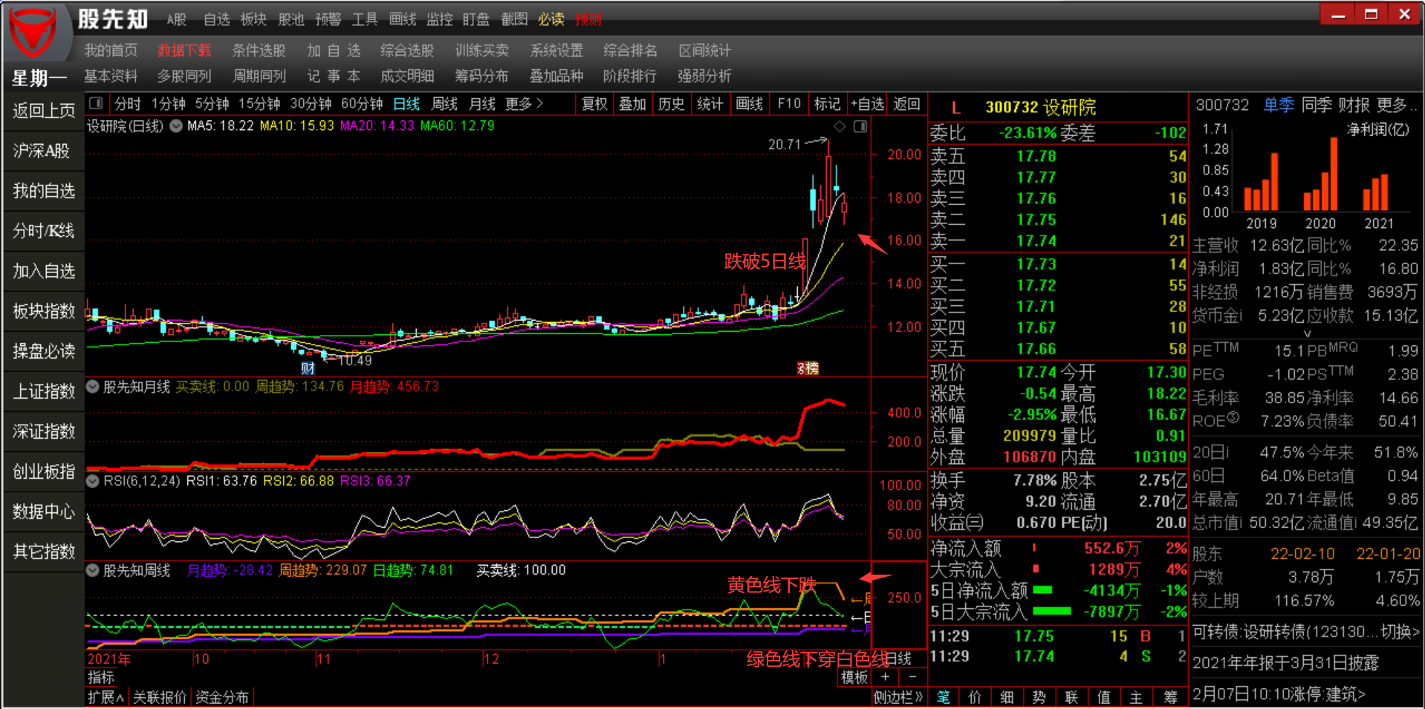Screen dimensions: 1425x709
Task: Expand the v arrow under the finance data
Action: click(1307, 333)
